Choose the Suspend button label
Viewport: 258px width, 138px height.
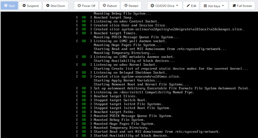point(33,6)
